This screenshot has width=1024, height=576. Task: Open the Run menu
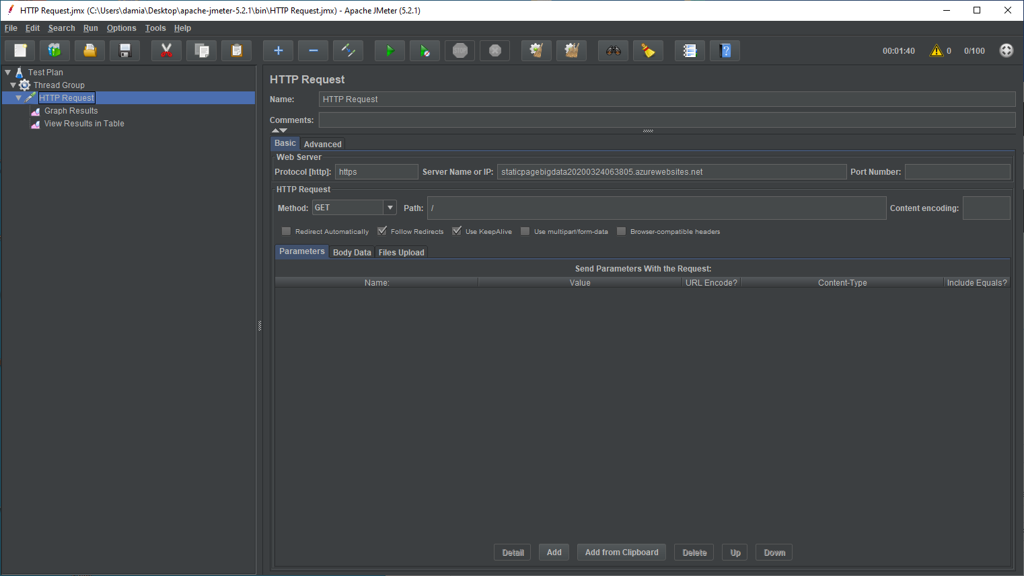90,28
